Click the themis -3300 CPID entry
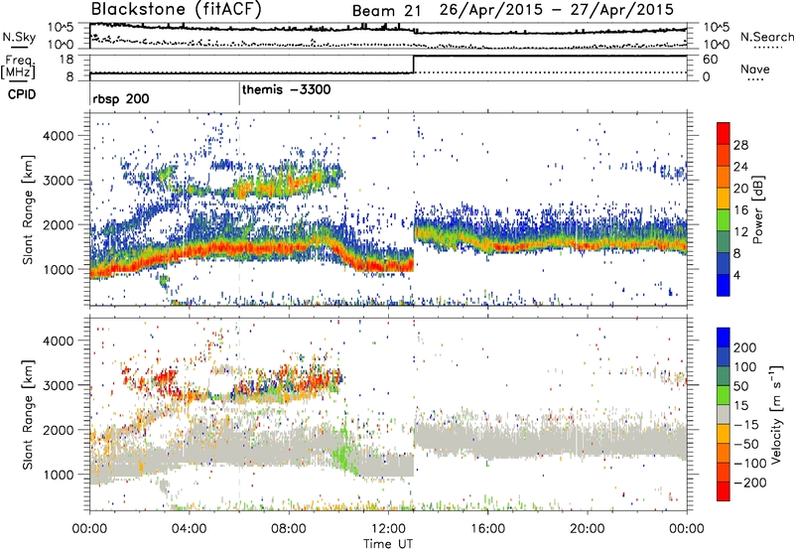The width and height of the screenshot is (794, 550). click(x=287, y=89)
